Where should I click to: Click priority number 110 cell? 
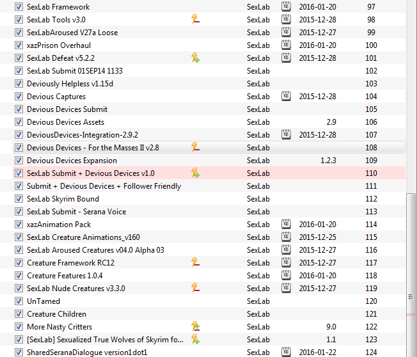click(371, 173)
